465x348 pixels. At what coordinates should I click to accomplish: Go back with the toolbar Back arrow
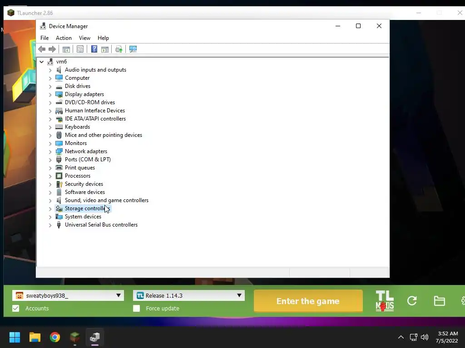(42, 49)
